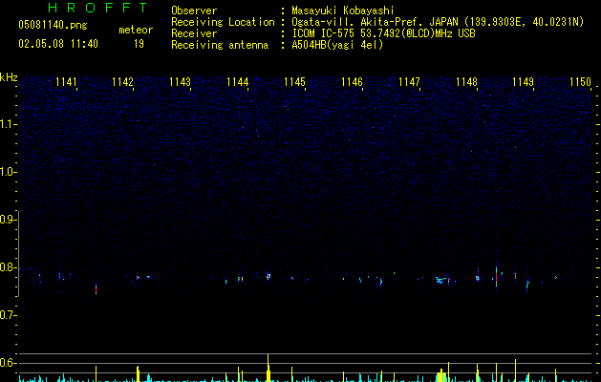The height and width of the screenshot is (382, 601).
Task: Click the 1147 time marker
Action: pos(409,82)
